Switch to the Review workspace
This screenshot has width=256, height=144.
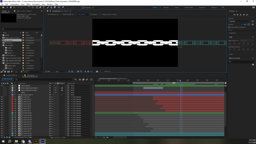pos(166,7)
